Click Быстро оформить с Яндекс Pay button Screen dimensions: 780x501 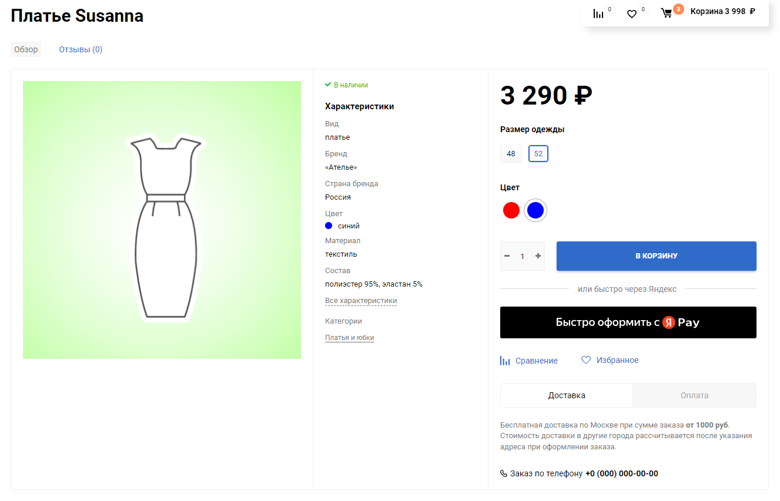click(628, 322)
